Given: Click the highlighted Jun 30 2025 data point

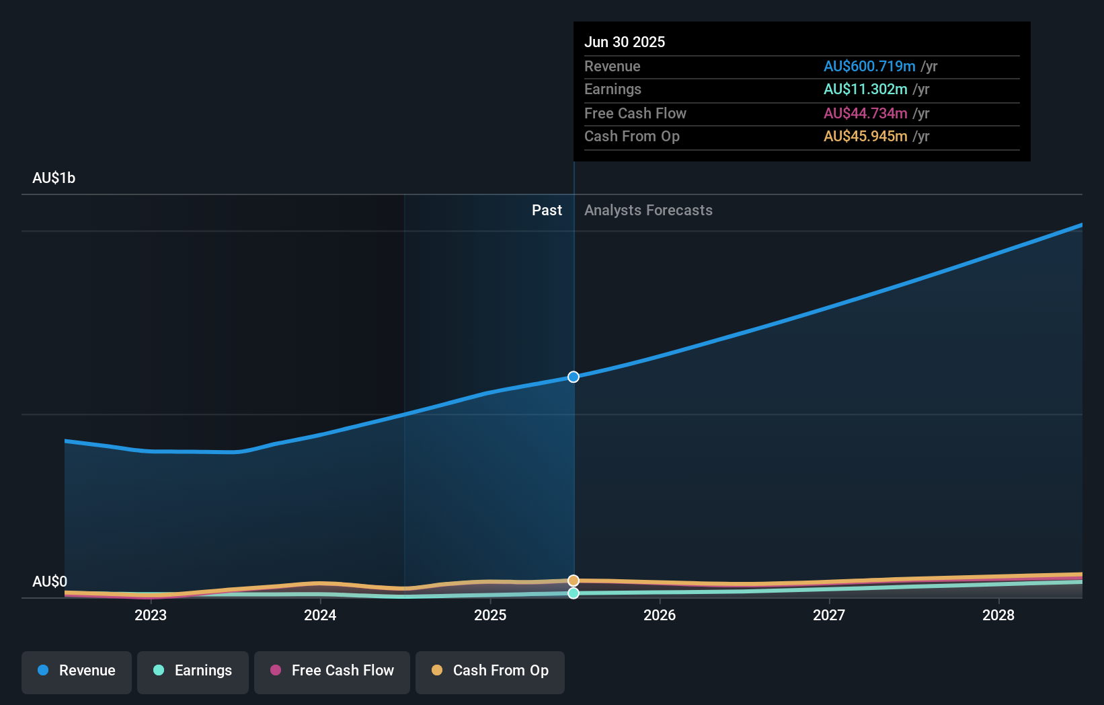Looking at the screenshot, I should point(573,377).
